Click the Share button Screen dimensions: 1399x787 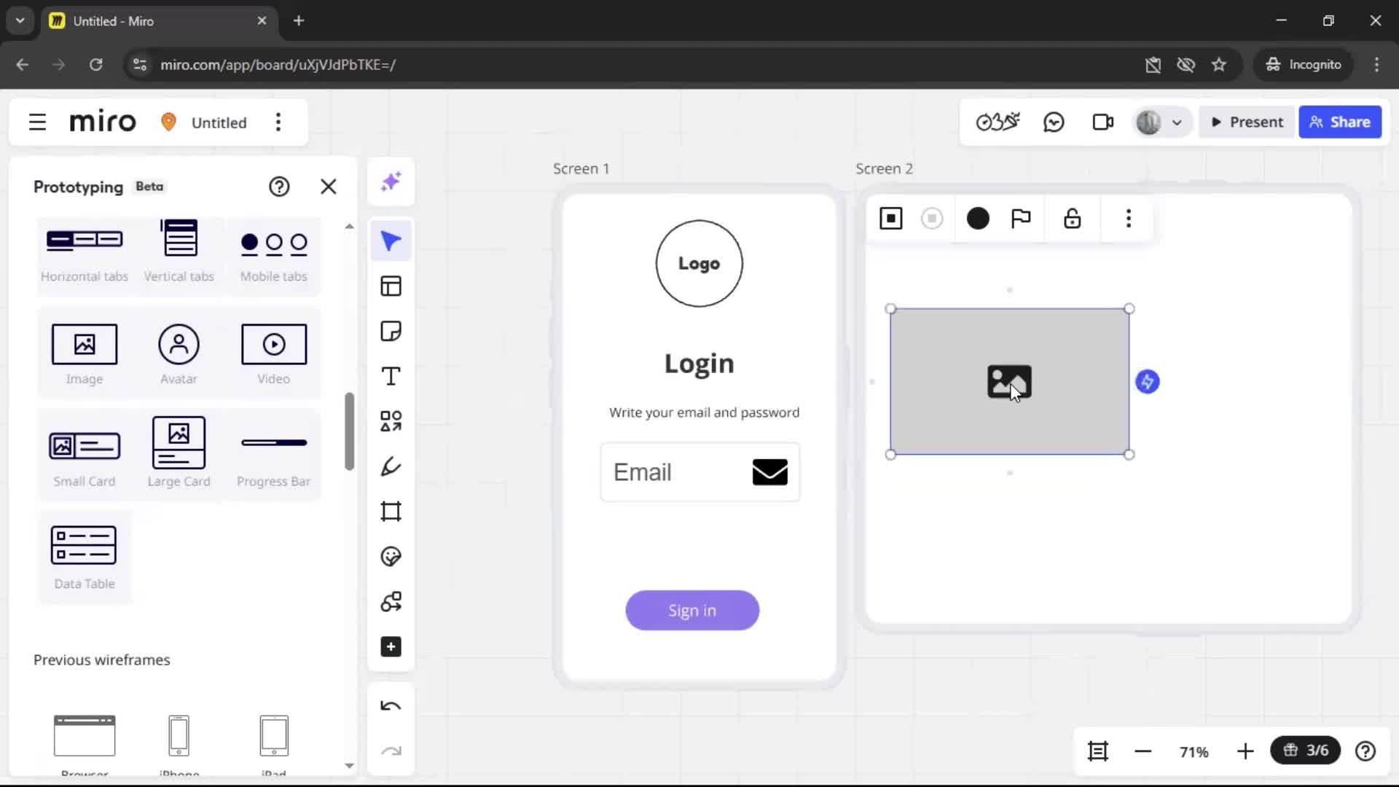point(1340,122)
